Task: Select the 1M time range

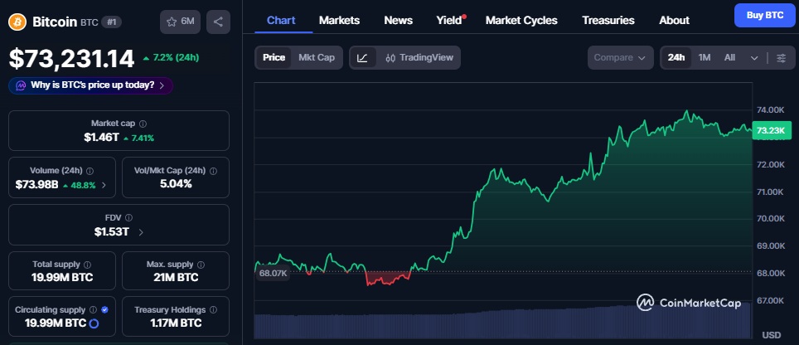Action: (705, 57)
